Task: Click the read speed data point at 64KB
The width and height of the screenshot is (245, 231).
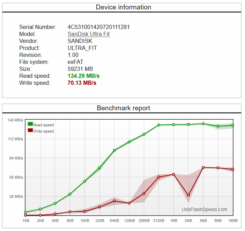Action: pyautogui.click(x=114, y=150)
